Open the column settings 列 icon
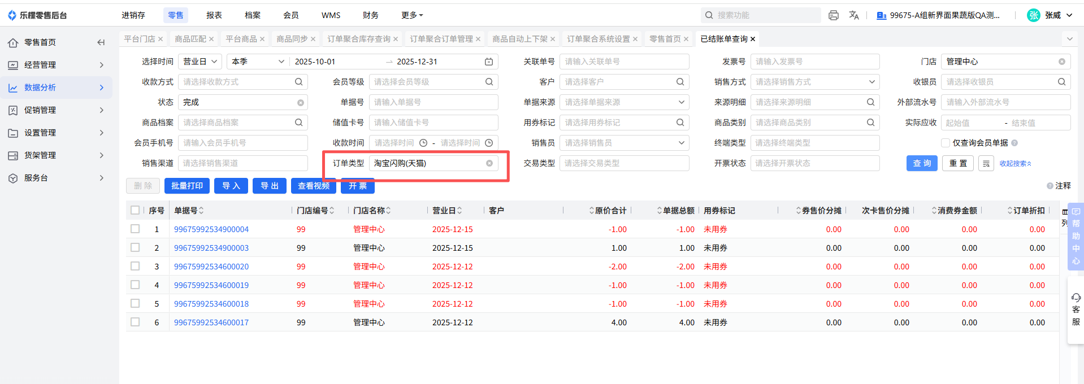 [x=1065, y=217]
